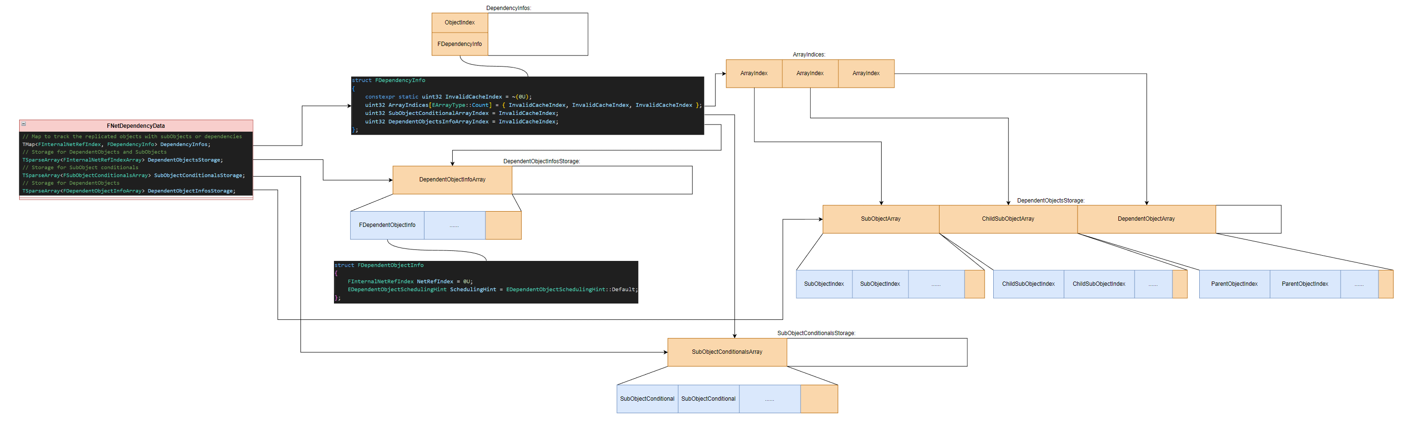Select the middle ArrayIndex cell
Viewport: 1412px width, 428px height.
810,73
